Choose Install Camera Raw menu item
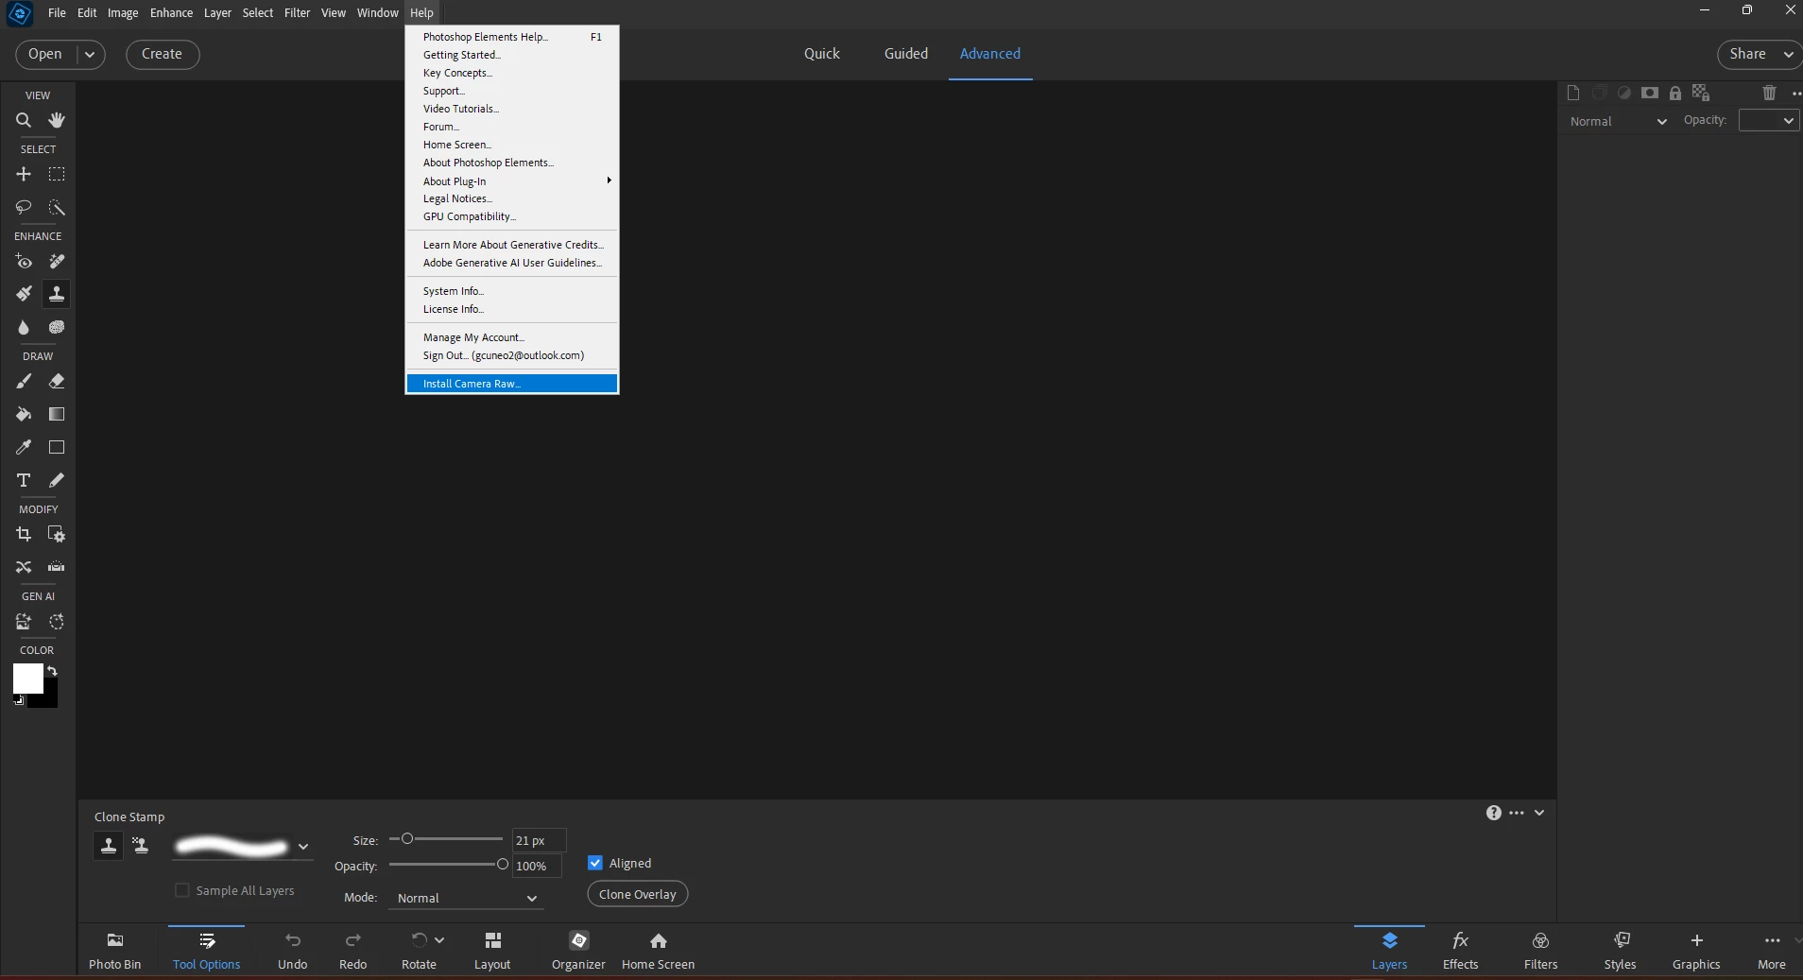This screenshot has height=980, width=1803. pos(512,384)
